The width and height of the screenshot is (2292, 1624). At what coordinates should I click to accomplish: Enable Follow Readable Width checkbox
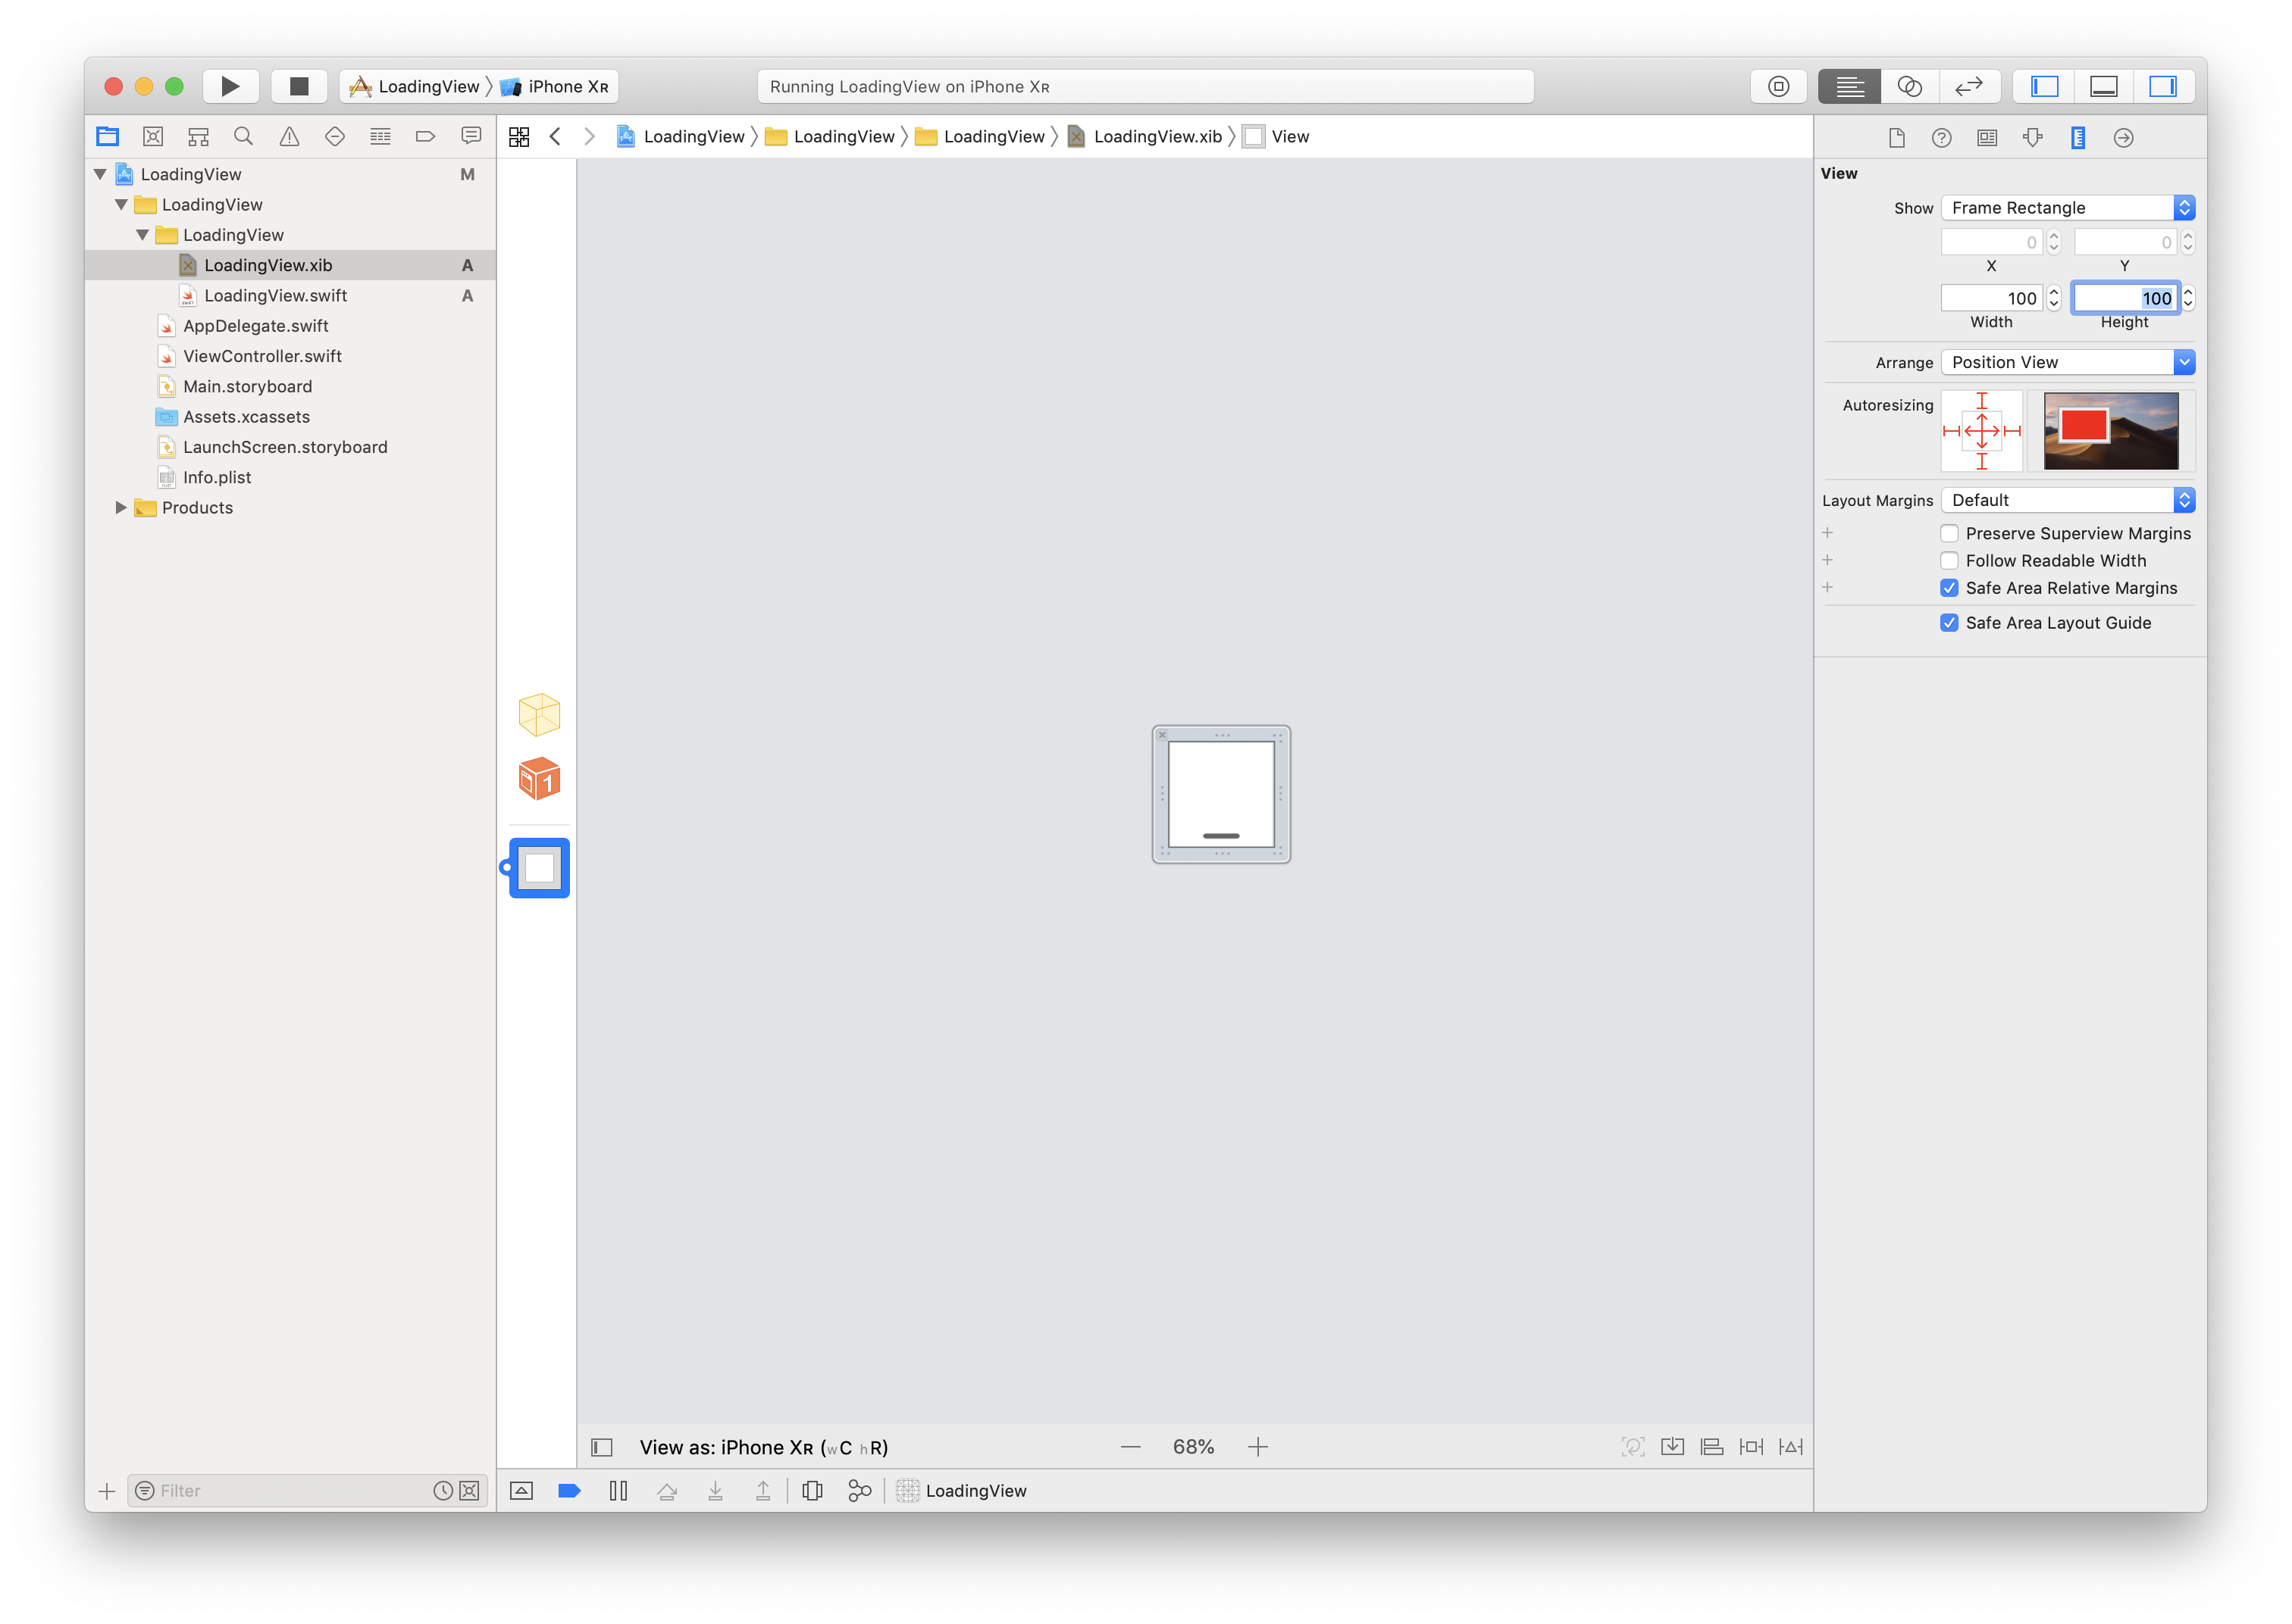tap(1949, 561)
